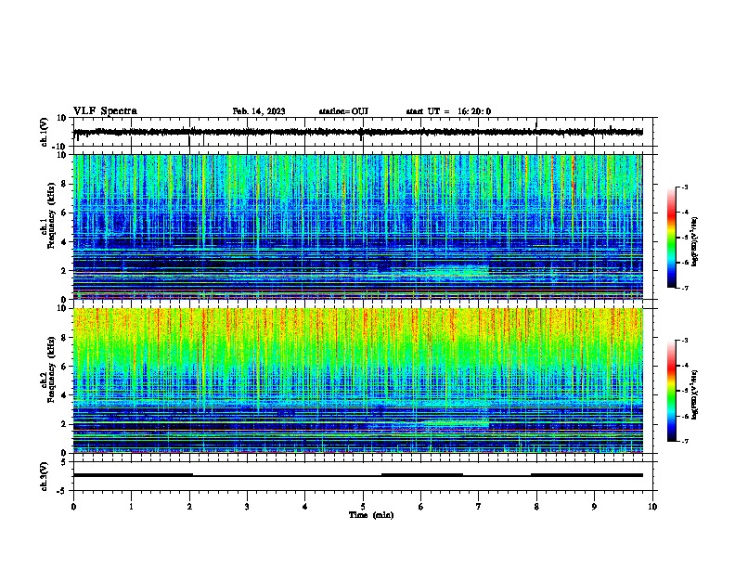The image size is (735, 568).
Task: Click the "6" frequency tick on ch.2 spectrogram
Action: 64,367
